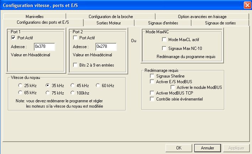Screen dimensions: 252x154
Task: Check Contrôle série événementiel
Action: click(152, 99)
